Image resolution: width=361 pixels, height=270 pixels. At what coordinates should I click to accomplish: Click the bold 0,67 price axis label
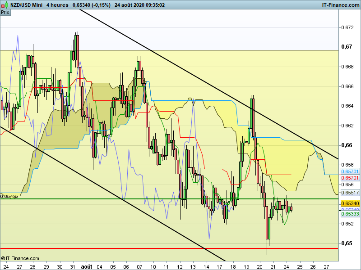point(347,47)
